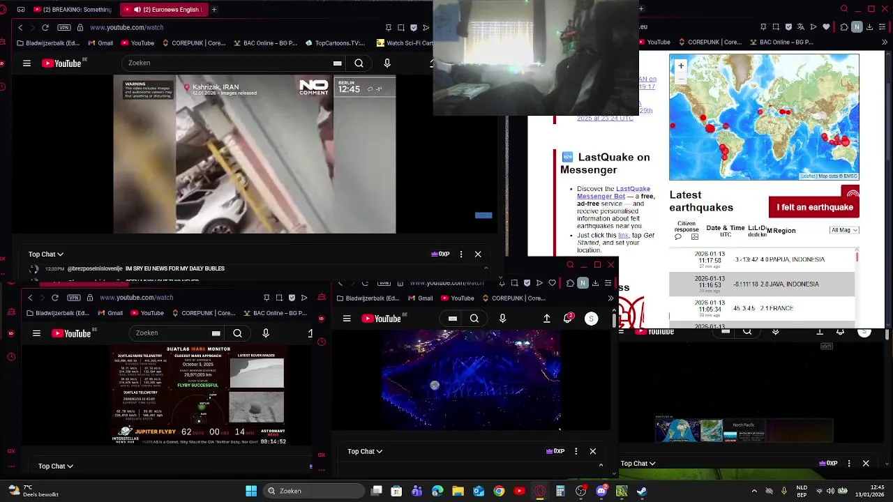This screenshot has height=502, width=893.
Task: Toggle heart bookmark in light-show window toolbar
Action: (x=552, y=283)
